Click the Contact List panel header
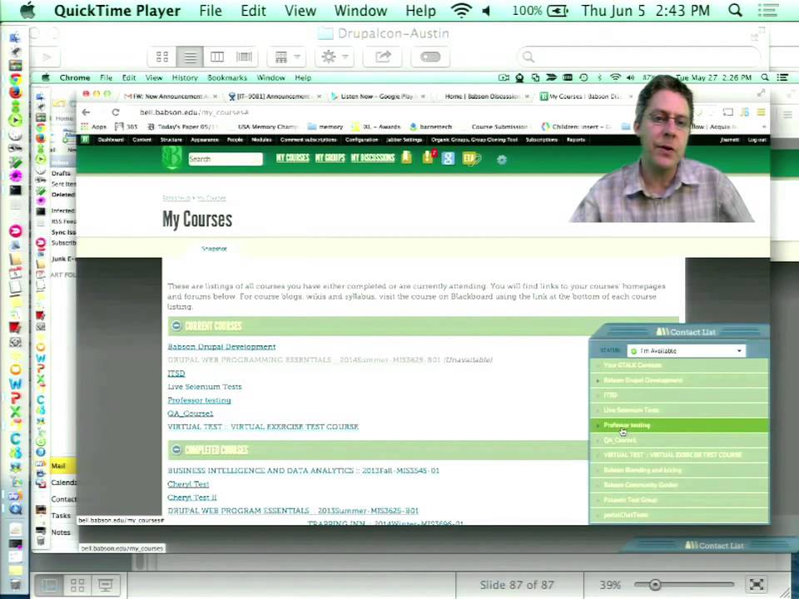This screenshot has width=799, height=599. click(x=679, y=332)
